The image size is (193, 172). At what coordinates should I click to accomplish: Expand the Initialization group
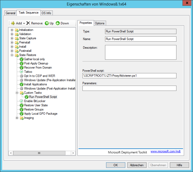[12, 30]
